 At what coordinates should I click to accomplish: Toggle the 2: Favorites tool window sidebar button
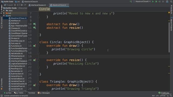[1, 84]
